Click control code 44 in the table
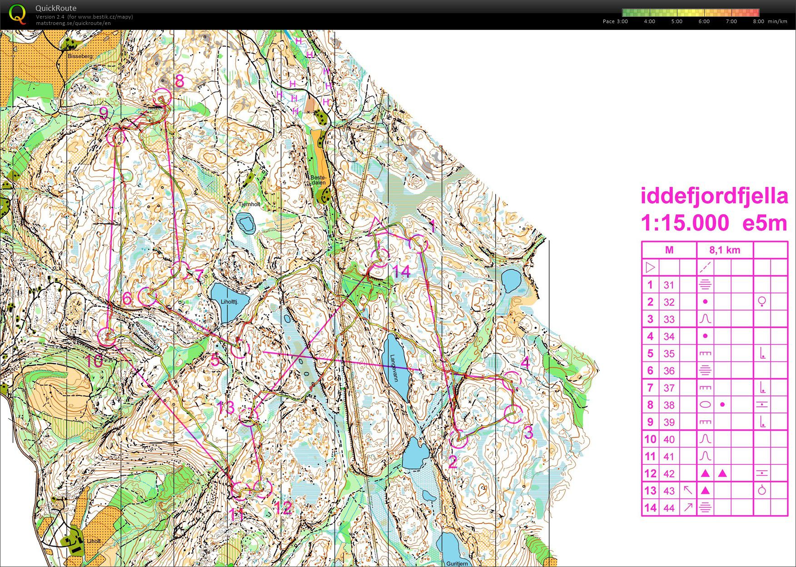 point(669,508)
